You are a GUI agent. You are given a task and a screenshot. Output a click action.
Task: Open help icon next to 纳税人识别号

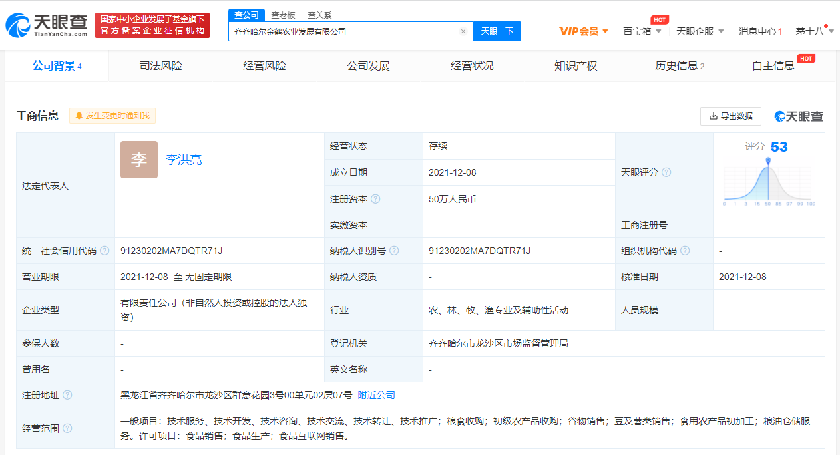[394, 251]
